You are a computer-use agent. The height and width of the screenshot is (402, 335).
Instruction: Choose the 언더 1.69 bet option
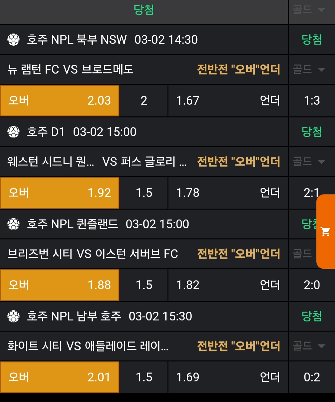coord(228,377)
